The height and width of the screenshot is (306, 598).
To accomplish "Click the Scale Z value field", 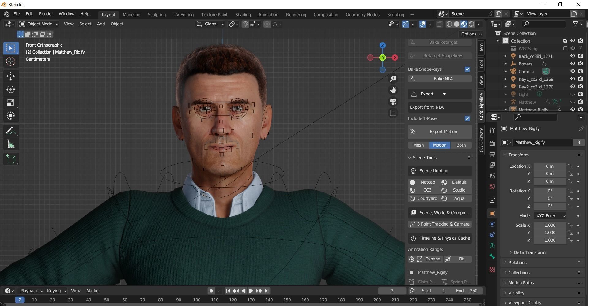I will click(550, 241).
